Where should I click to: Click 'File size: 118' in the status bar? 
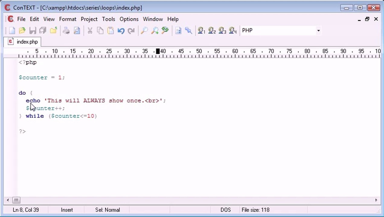[255, 210]
